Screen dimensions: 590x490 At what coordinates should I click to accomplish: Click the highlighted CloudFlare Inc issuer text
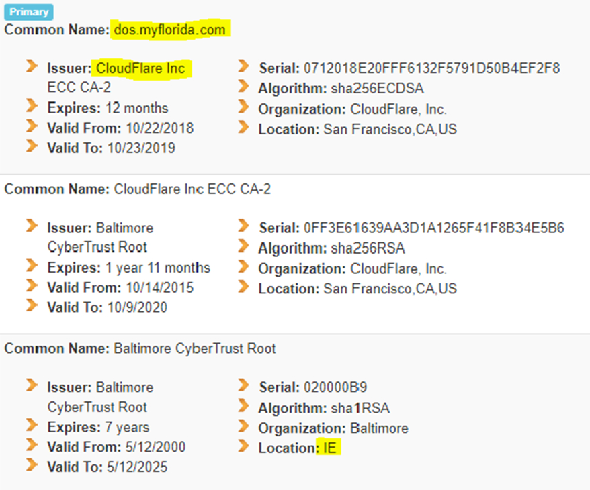pyautogui.click(x=141, y=68)
